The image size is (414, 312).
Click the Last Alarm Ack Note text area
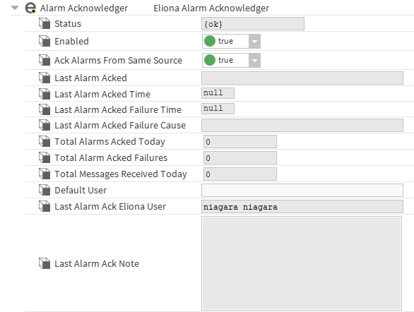(x=302, y=263)
